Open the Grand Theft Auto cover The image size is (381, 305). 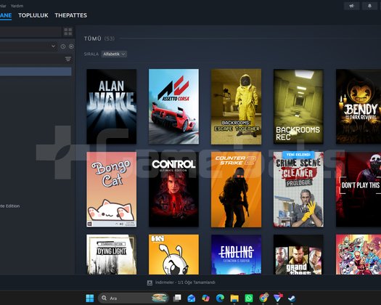tap(298, 254)
